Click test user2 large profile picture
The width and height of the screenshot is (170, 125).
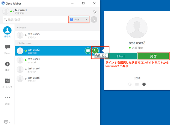[x=137, y=28]
